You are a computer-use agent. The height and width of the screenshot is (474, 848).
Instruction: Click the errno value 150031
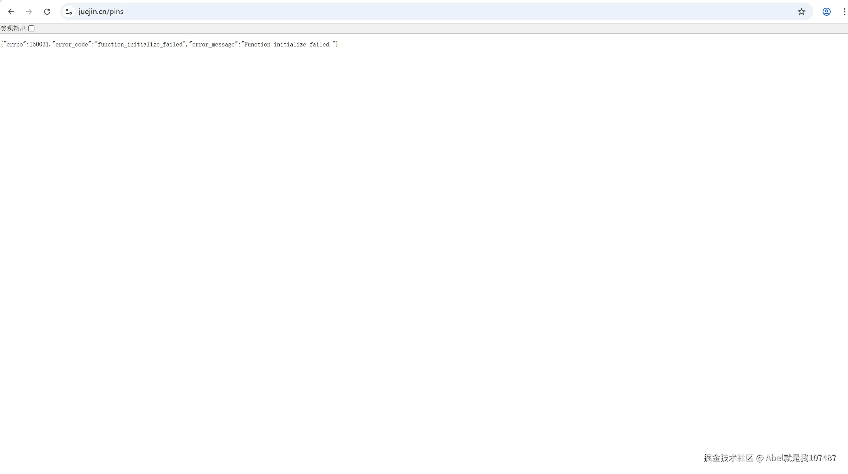click(39, 44)
